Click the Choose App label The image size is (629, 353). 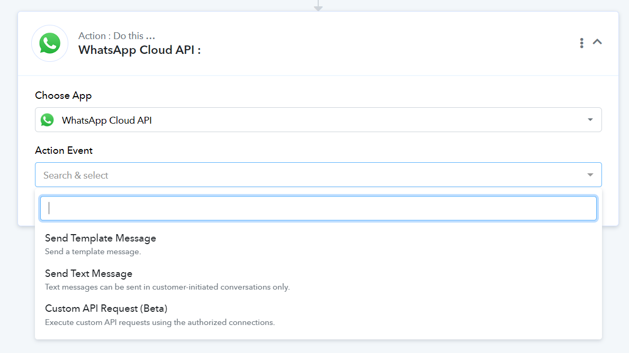[64, 96]
